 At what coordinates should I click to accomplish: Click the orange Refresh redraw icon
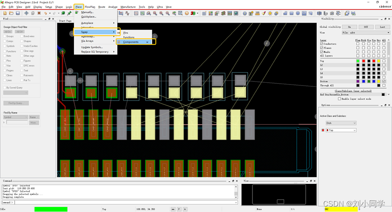(x=187, y=13)
